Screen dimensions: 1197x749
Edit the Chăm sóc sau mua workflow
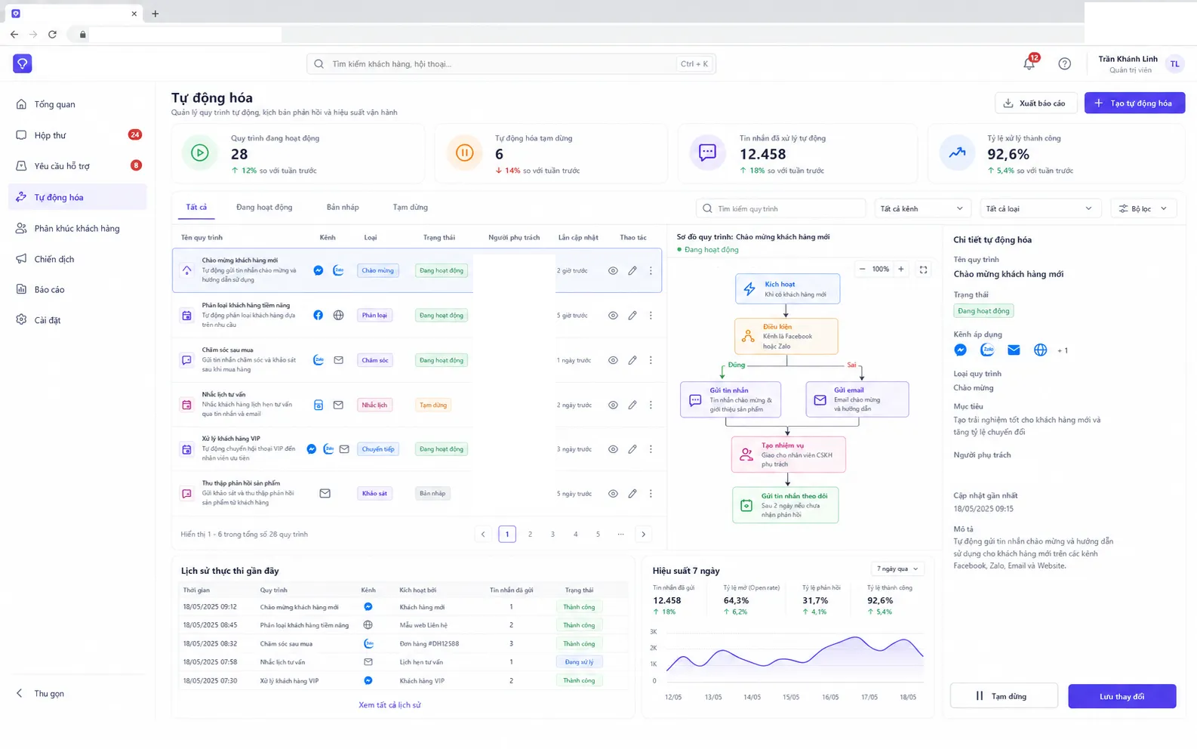click(x=632, y=360)
